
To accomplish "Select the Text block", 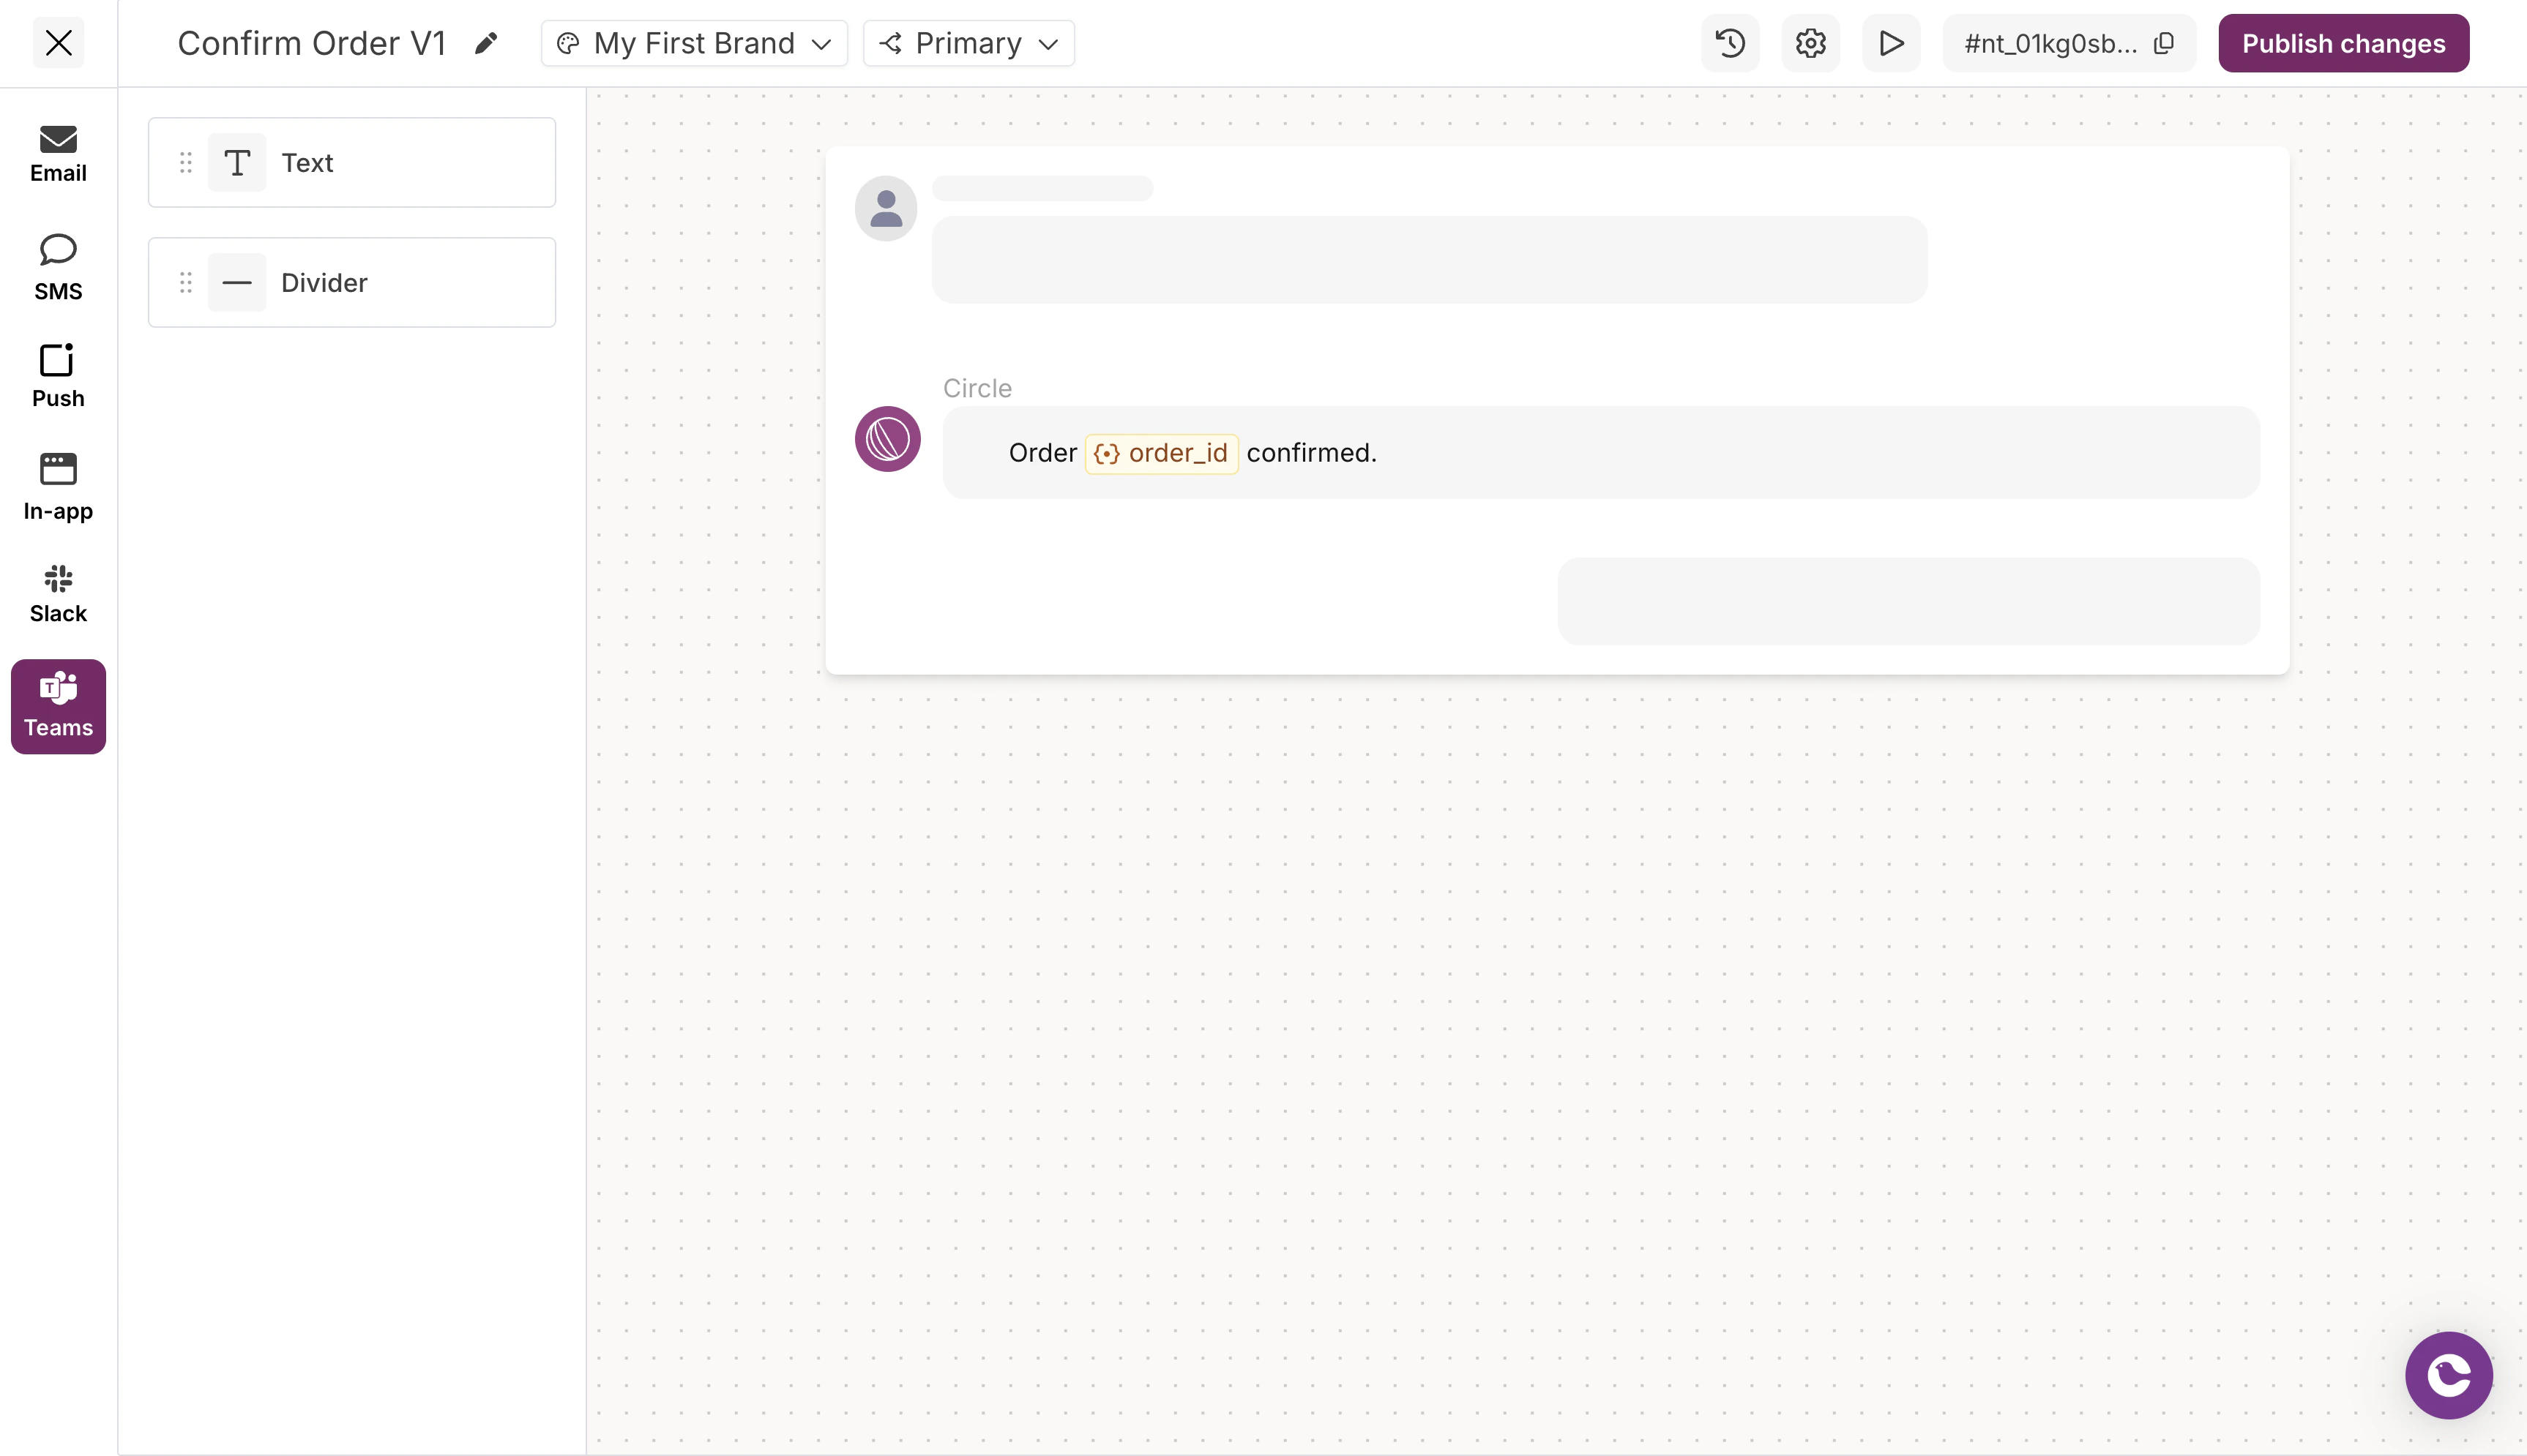I will click(352, 162).
